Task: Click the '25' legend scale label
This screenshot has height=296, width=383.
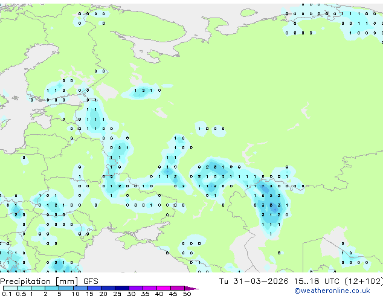Action: tap(117, 294)
